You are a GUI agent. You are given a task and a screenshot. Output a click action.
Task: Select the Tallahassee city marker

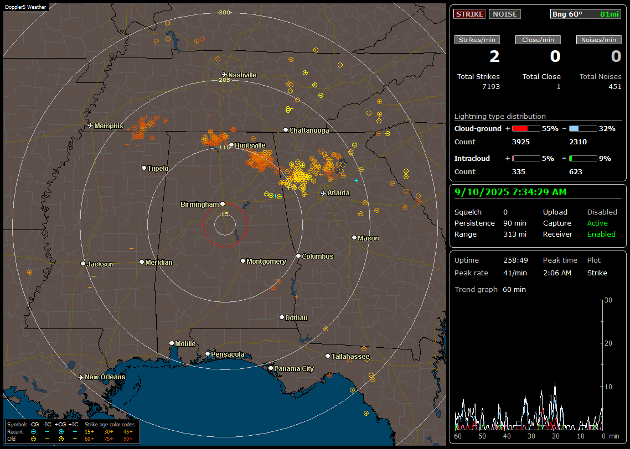[x=328, y=356]
